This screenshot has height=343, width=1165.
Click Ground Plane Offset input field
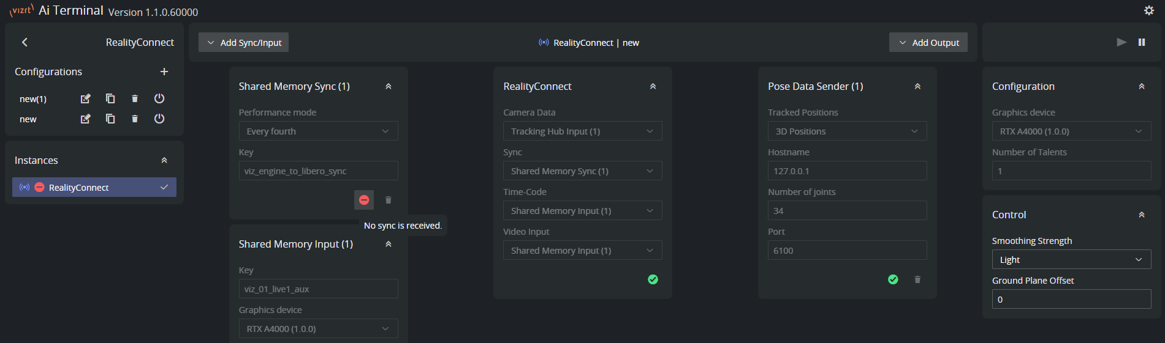tap(1071, 300)
